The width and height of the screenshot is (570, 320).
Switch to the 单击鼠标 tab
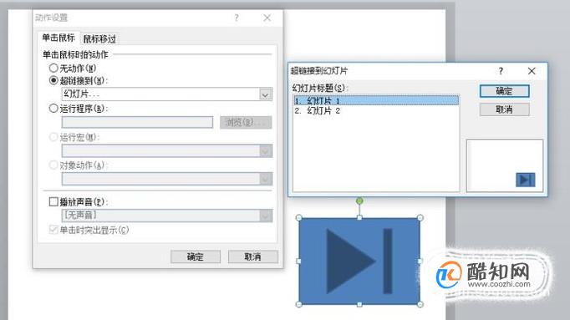59,38
